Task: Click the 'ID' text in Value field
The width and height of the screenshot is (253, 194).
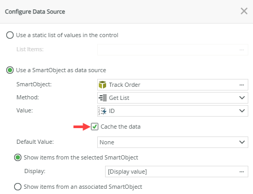Action: point(112,111)
